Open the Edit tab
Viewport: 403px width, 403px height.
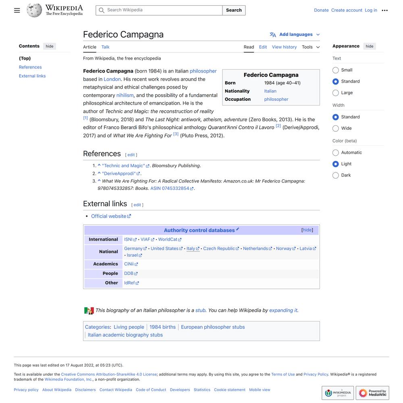tap(263, 47)
